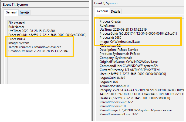Click 'ParentCommandLine: %22' line
The height and width of the screenshot is (122, 186).
coord(119,114)
